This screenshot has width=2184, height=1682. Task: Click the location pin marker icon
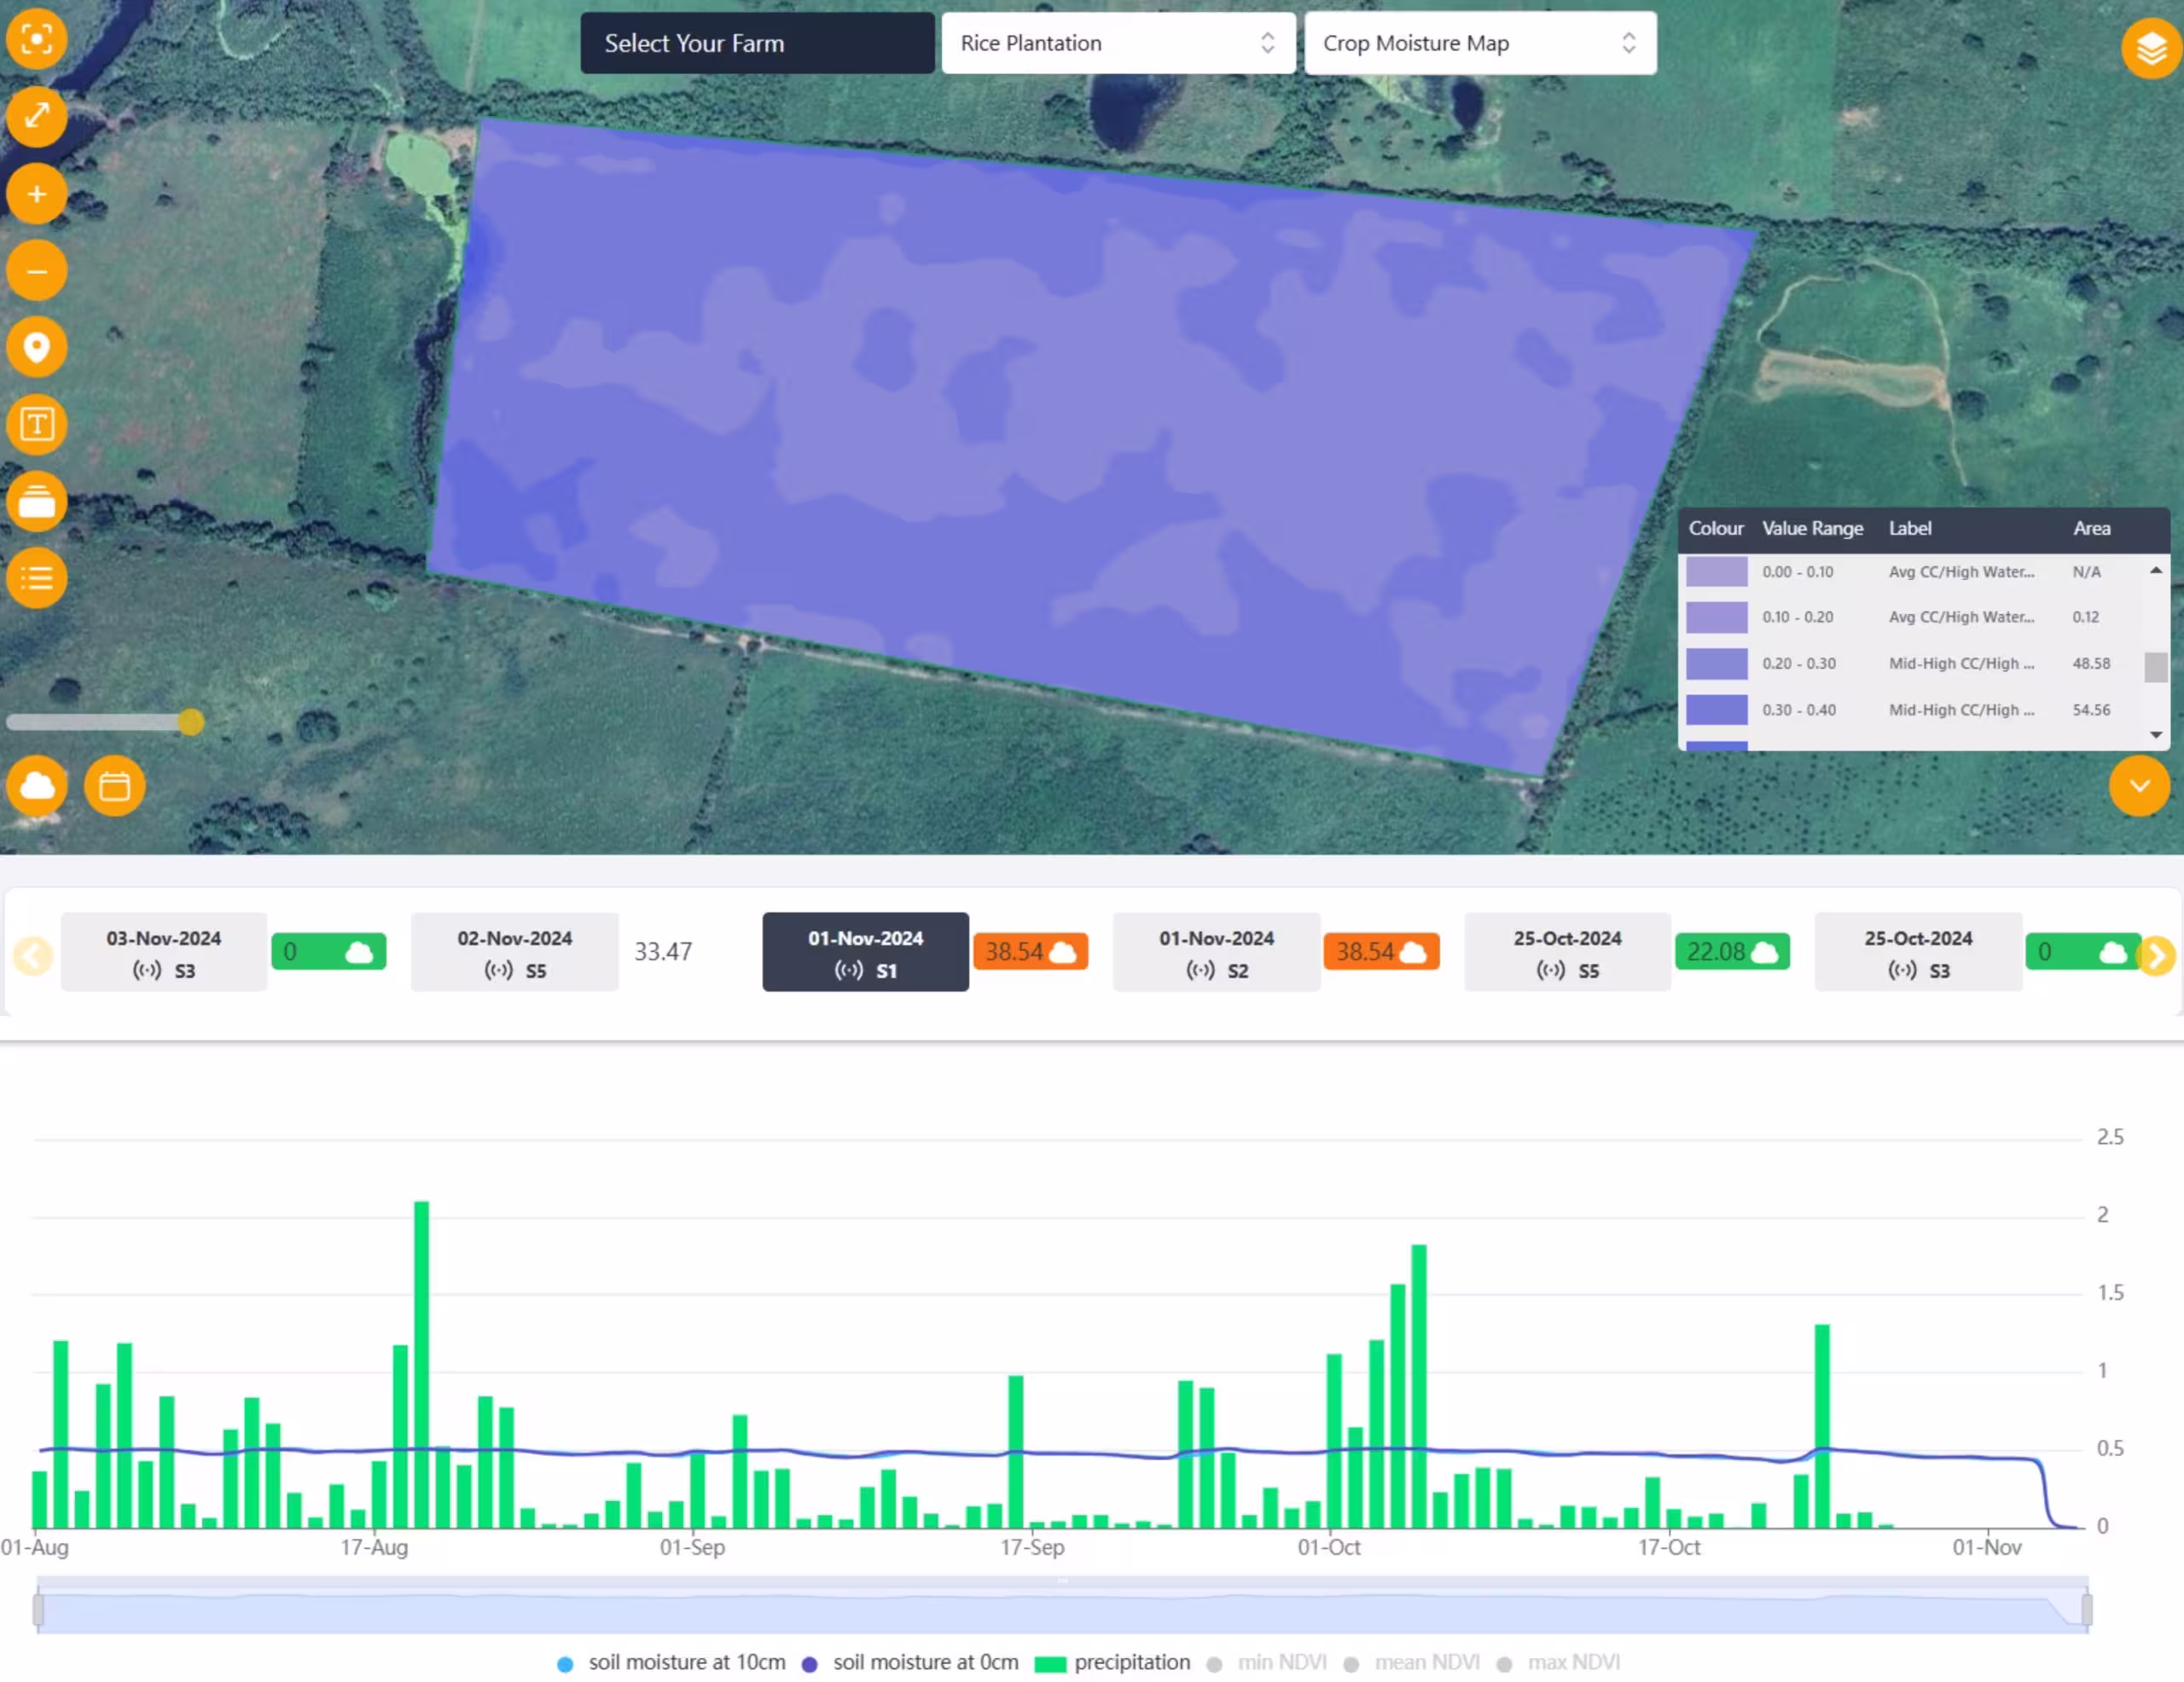click(x=37, y=348)
